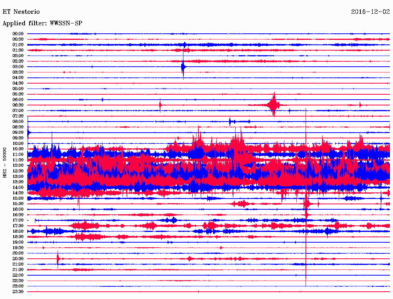The height and width of the screenshot is (299, 393).
Task: Select the 18:00 time label
Action: (x=18, y=231)
